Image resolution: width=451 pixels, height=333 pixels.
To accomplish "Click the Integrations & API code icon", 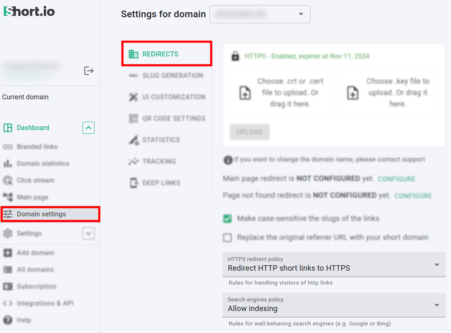I will [x=8, y=304].
